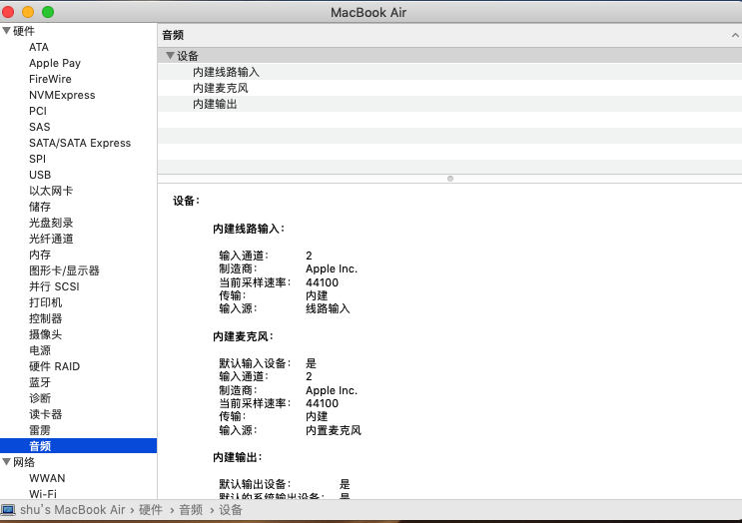Select 光盘刻录 in the sidebar

pyautogui.click(x=51, y=223)
